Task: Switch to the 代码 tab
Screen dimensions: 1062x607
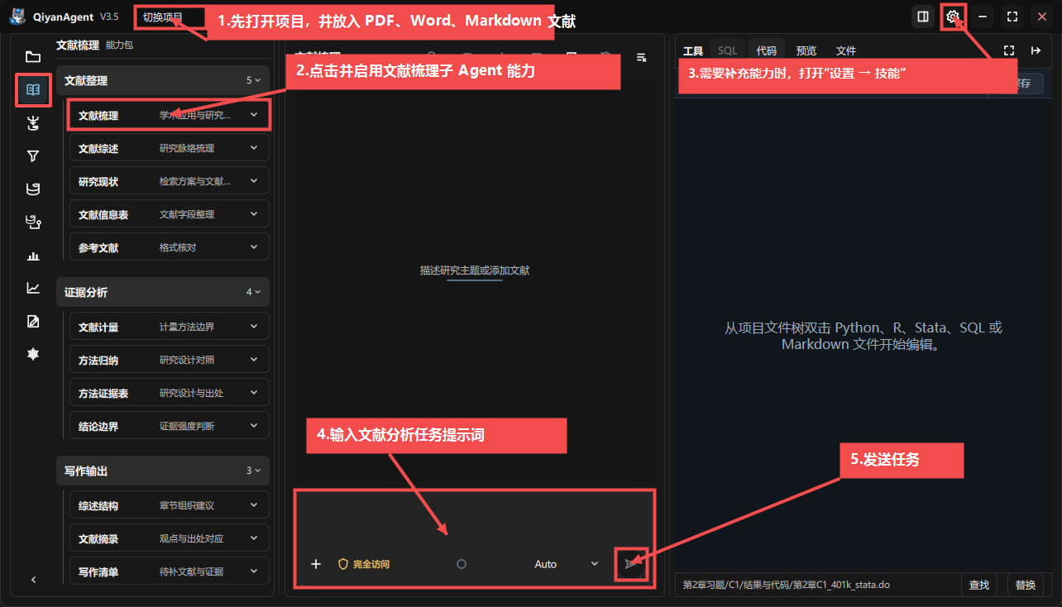Action: [x=767, y=50]
